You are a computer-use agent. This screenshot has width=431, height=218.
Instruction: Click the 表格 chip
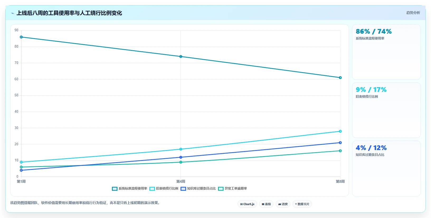tap(266, 204)
